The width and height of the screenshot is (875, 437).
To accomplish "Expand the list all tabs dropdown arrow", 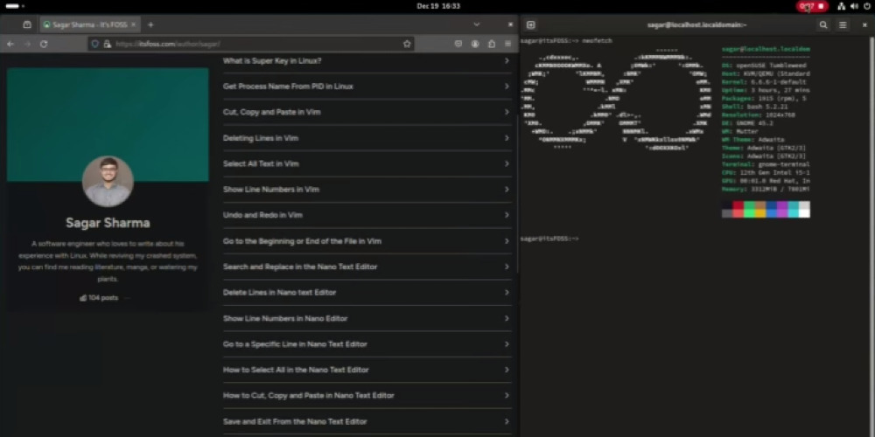I will pos(477,24).
